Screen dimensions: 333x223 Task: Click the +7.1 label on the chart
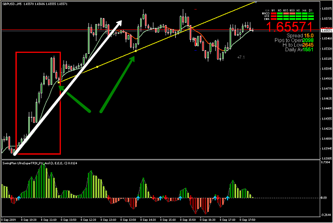pyautogui.click(x=241, y=57)
